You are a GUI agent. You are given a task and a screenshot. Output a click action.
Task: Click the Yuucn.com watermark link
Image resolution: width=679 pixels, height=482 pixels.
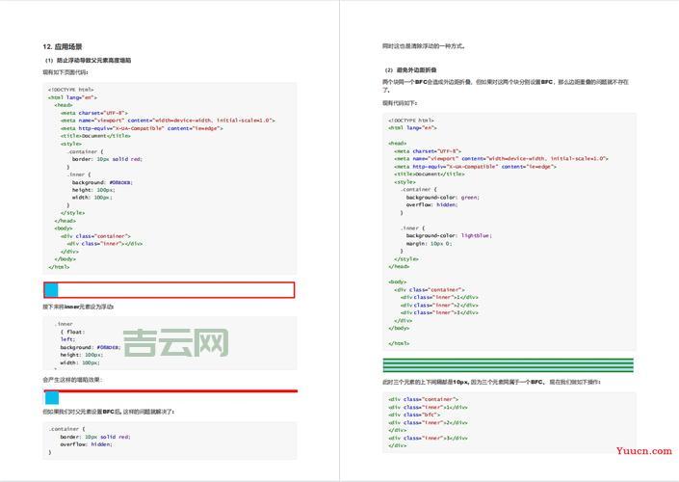643,450
